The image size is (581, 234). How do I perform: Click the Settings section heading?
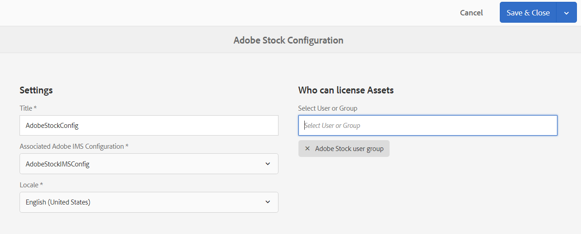(36, 90)
